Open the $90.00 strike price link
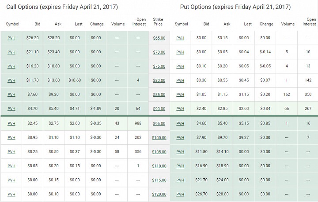 point(159,109)
